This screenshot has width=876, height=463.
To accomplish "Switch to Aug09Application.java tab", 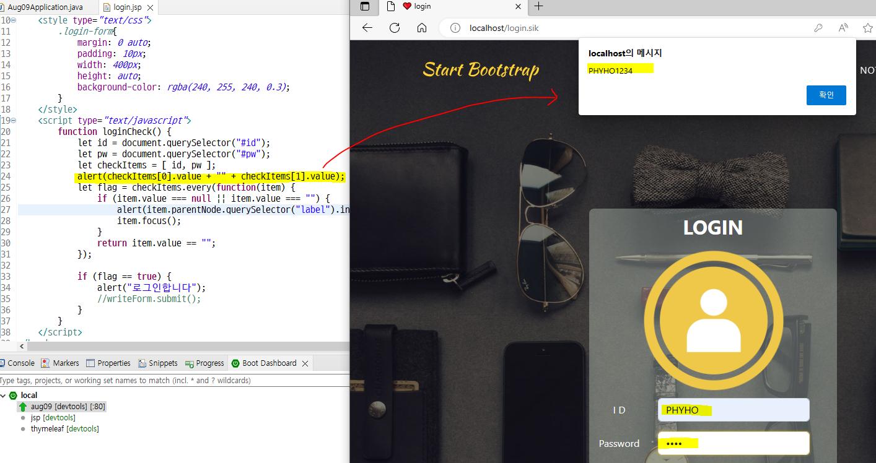I will [45, 7].
